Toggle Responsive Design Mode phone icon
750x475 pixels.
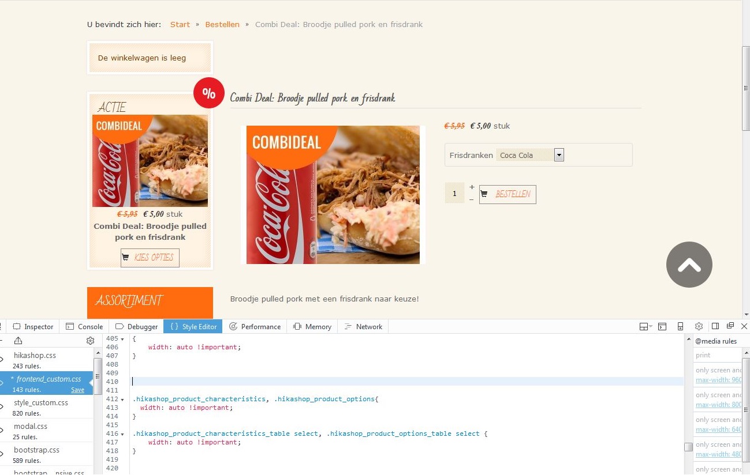pyautogui.click(x=680, y=326)
